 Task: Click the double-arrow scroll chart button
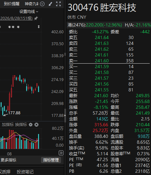click(61, 153)
